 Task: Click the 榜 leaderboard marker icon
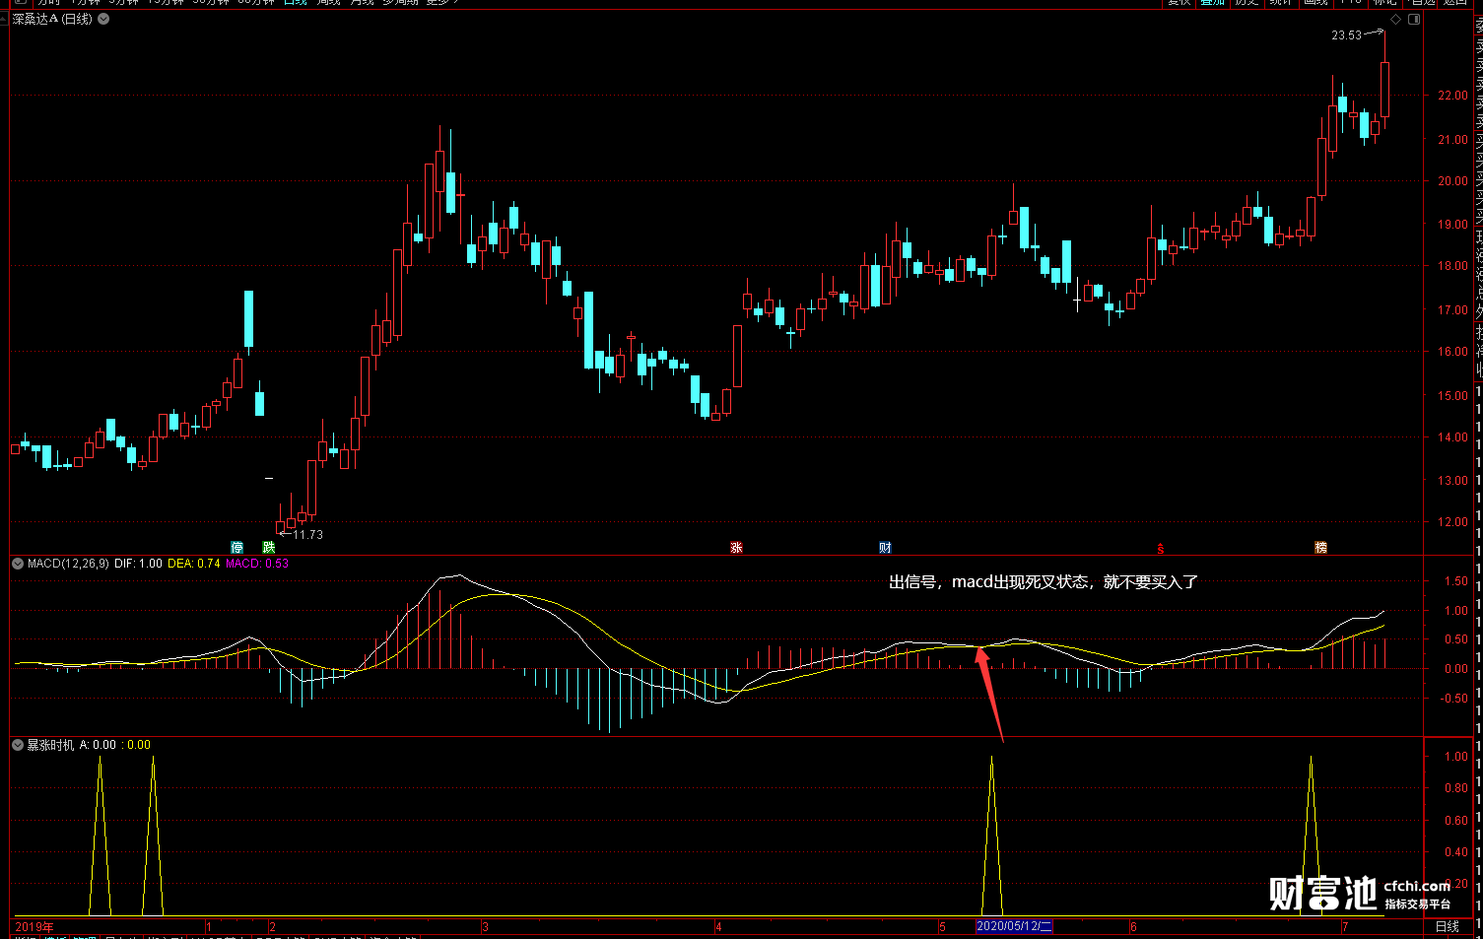click(1321, 548)
